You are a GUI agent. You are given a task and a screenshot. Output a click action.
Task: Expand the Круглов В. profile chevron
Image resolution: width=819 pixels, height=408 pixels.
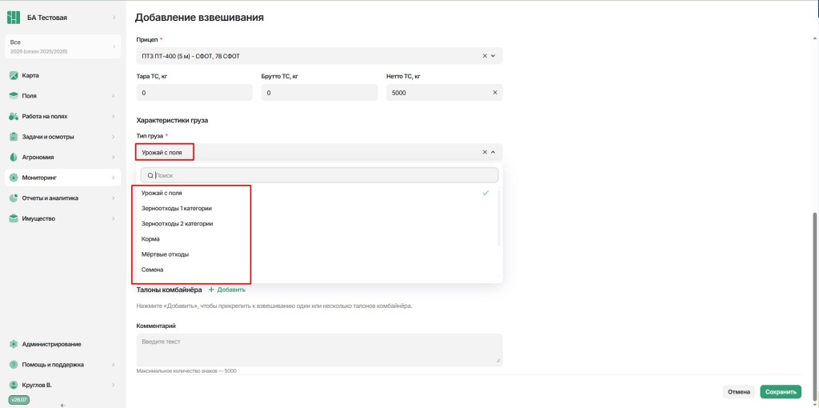point(114,385)
